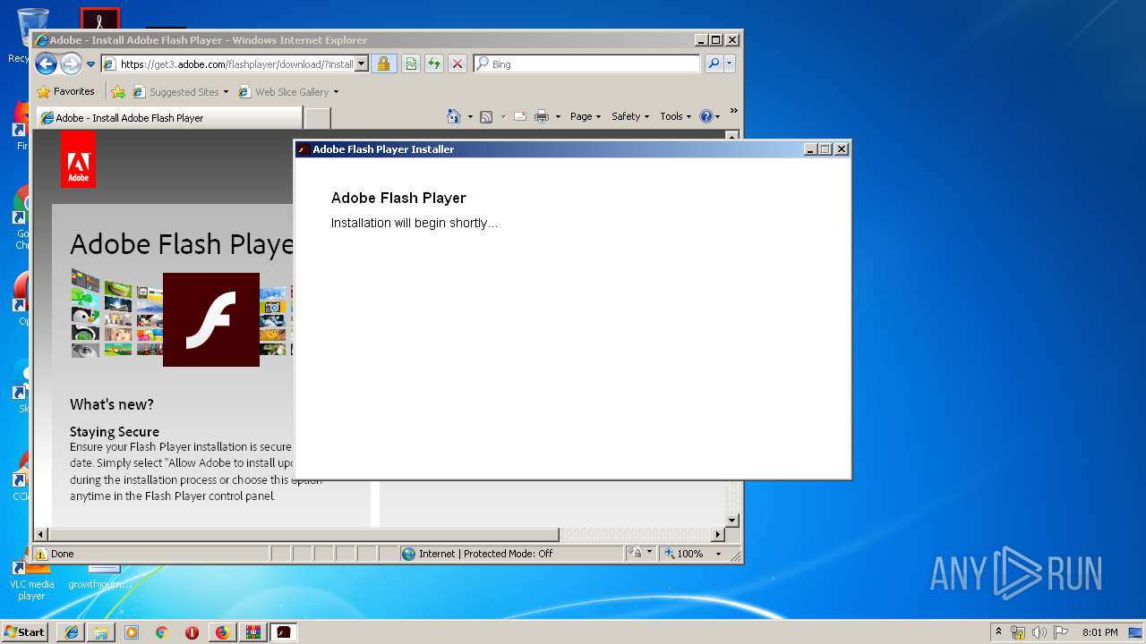Open the VLC media player desktop shortcut
1146x644 pixels.
pyautogui.click(x=32, y=581)
